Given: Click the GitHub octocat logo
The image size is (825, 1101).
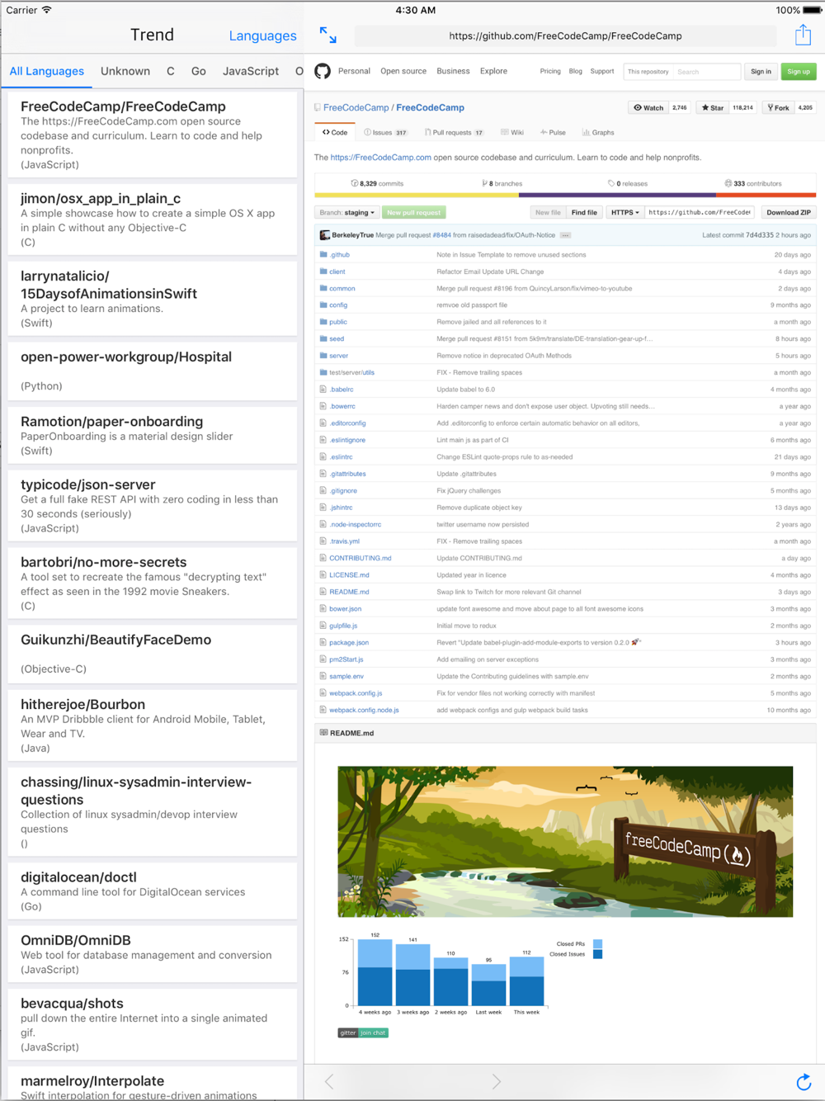Looking at the screenshot, I should tap(323, 71).
